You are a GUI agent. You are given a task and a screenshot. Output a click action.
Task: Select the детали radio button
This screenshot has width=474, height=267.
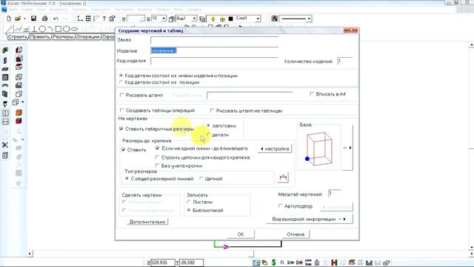[208, 135]
